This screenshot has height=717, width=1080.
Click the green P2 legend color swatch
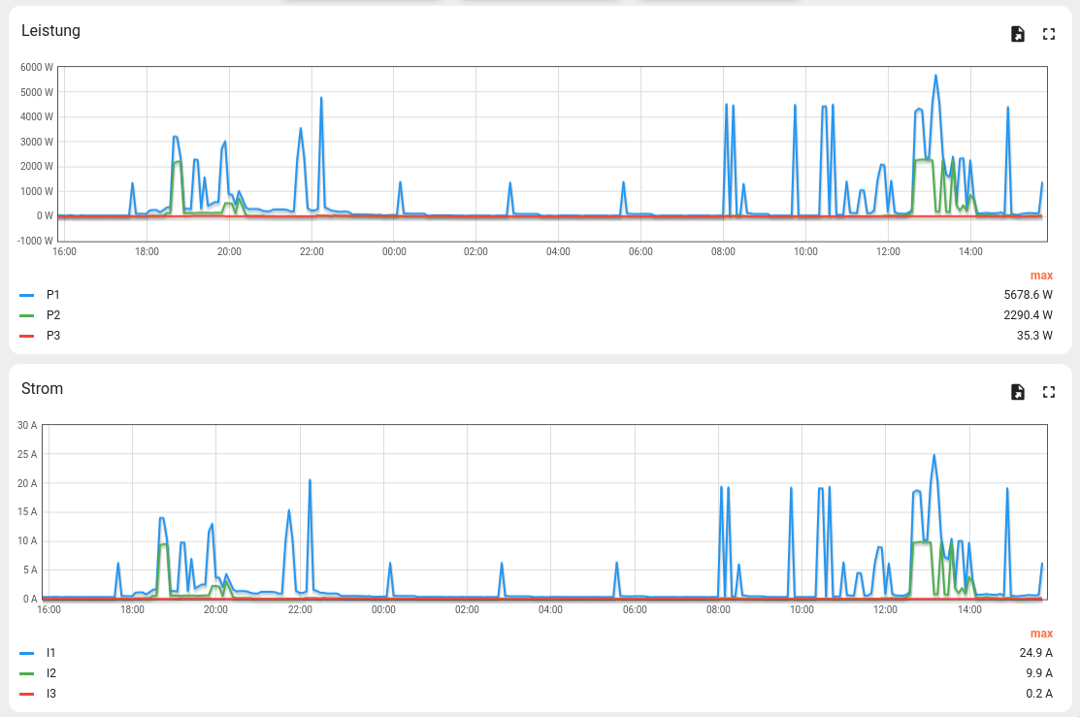point(27,315)
